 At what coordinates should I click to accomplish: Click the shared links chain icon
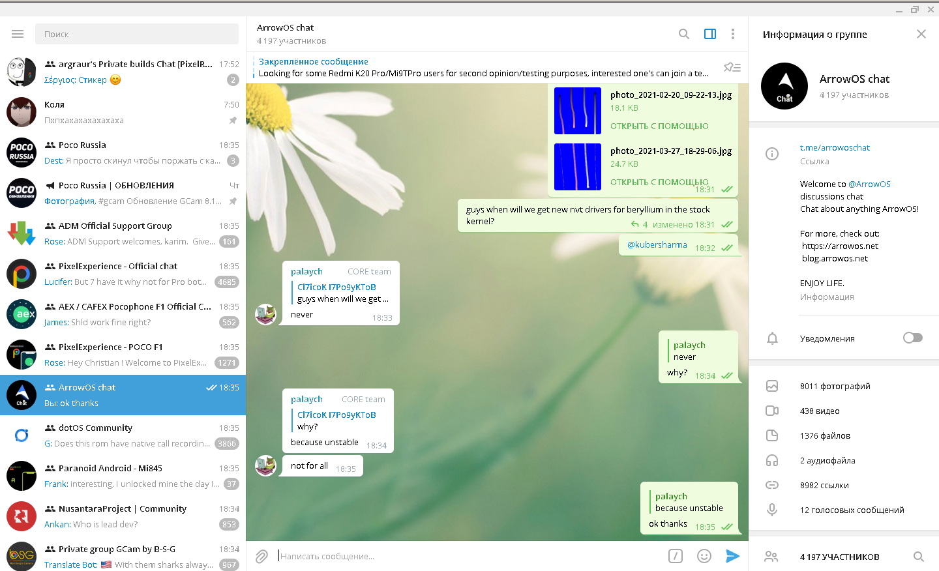click(x=772, y=485)
